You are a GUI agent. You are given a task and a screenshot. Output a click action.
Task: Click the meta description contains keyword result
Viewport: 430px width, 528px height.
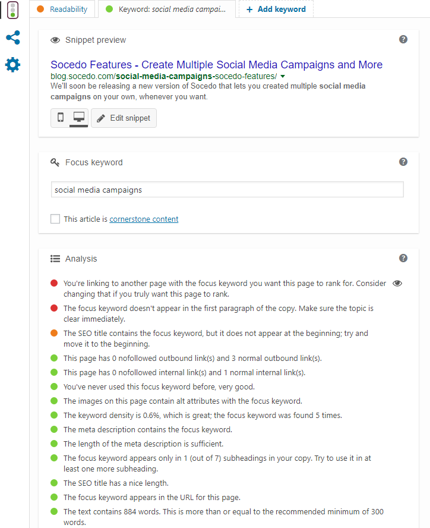[148, 430]
